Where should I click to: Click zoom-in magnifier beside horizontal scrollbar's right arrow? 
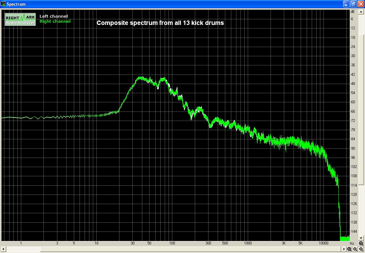point(349,249)
